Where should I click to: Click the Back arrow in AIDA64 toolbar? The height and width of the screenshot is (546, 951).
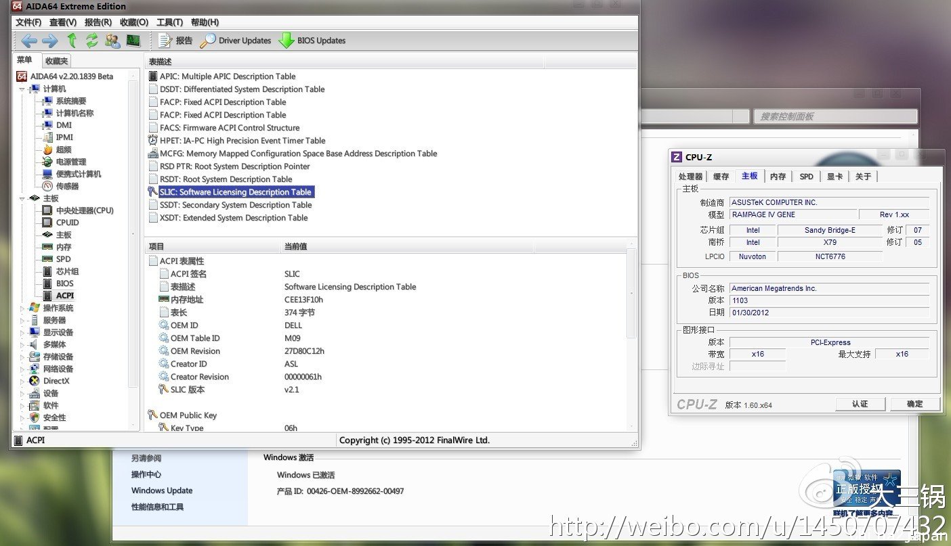pos(29,41)
